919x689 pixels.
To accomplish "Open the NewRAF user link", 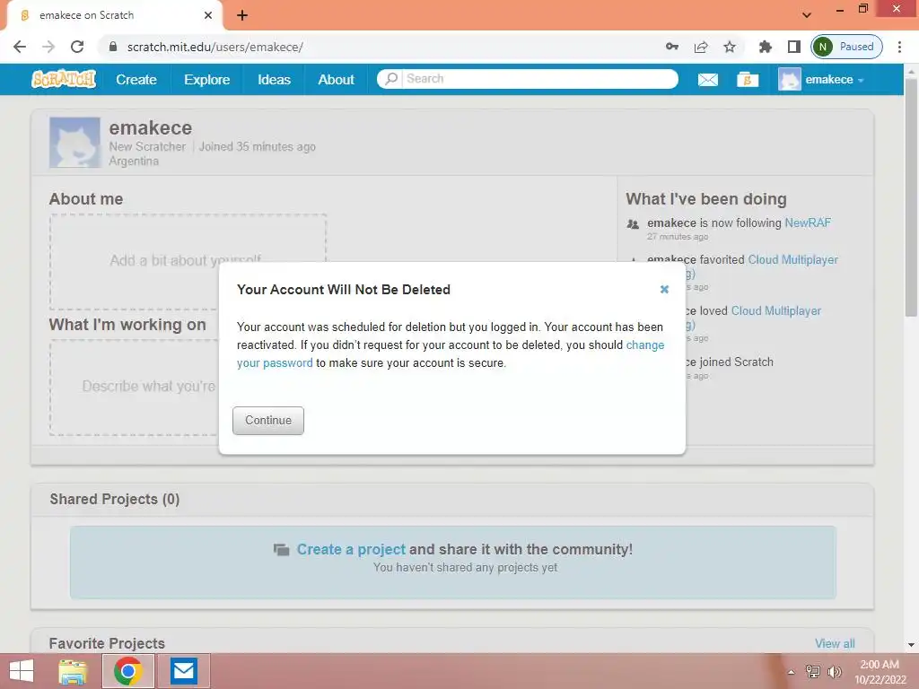I will 807,222.
